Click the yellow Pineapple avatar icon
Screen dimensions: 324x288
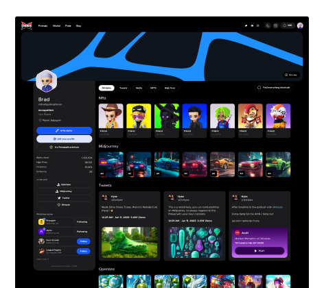[x=41, y=221]
